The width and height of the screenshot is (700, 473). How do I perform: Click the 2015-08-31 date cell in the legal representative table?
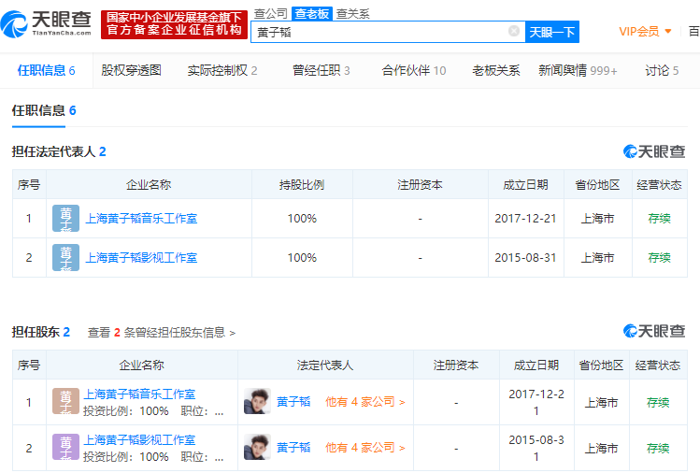pyautogui.click(x=525, y=258)
